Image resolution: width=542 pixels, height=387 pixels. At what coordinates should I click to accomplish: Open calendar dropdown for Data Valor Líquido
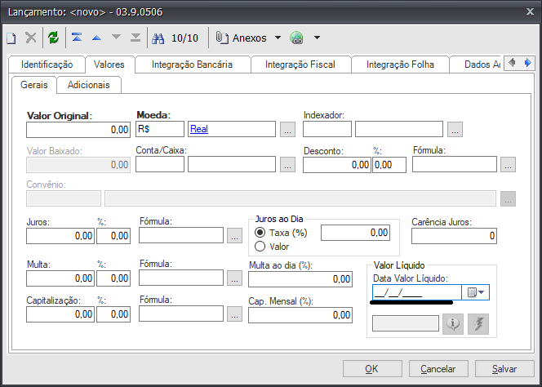pyautogui.click(x=476, y=292)
